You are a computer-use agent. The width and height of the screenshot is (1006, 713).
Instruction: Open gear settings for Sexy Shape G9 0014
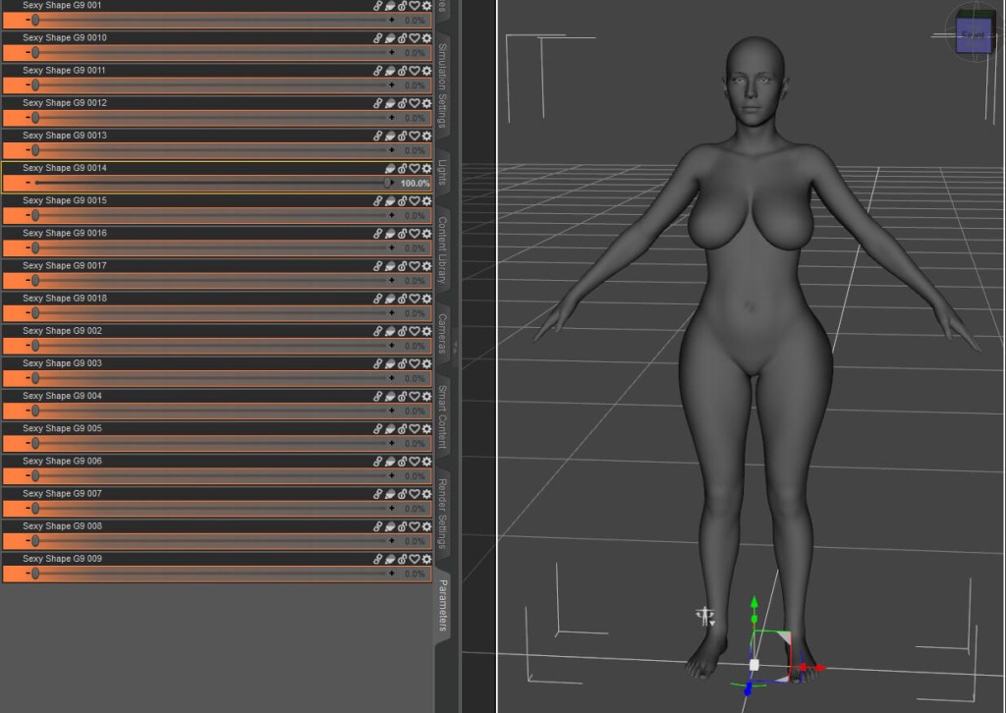coord(426,169)
